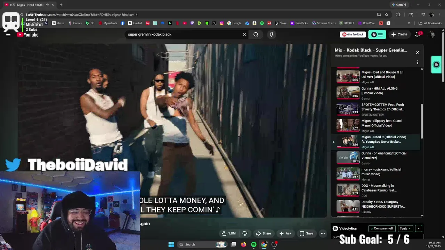Share the video
Screen dimensions: 445x250
(x=263, y=233)
